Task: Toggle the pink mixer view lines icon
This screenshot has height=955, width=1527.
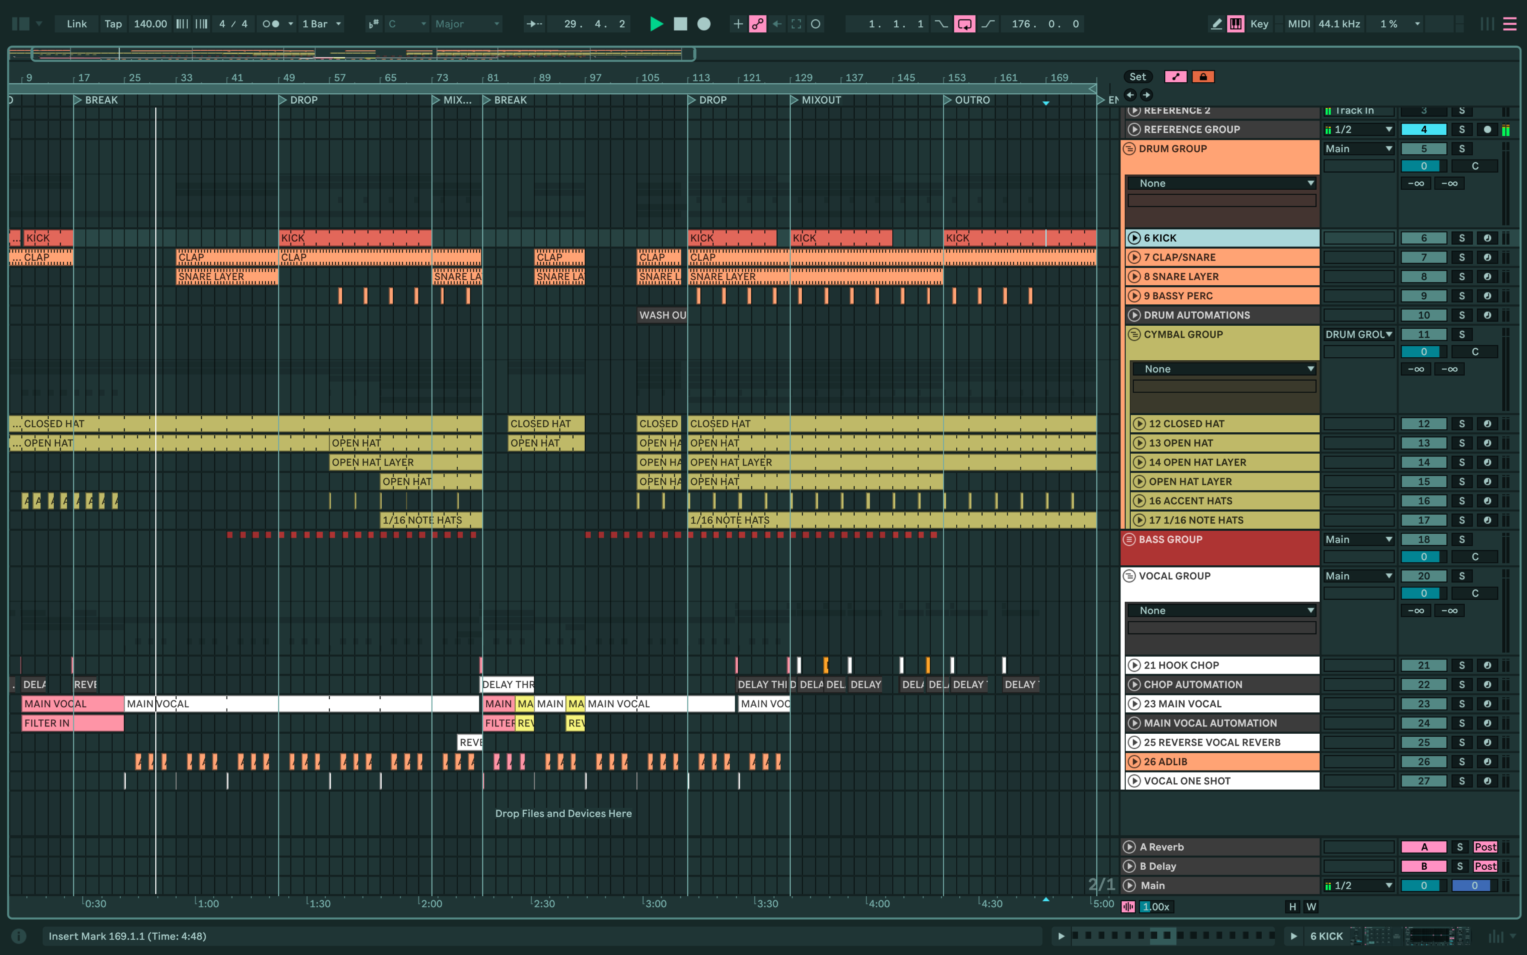Action: (1510, 24)
